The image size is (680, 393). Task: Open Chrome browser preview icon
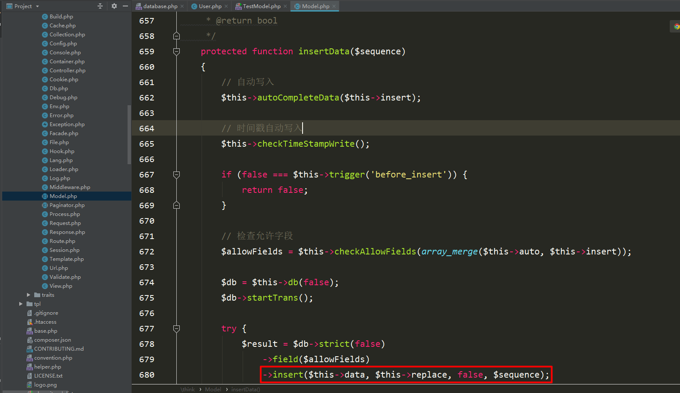(x=677, y=27)
